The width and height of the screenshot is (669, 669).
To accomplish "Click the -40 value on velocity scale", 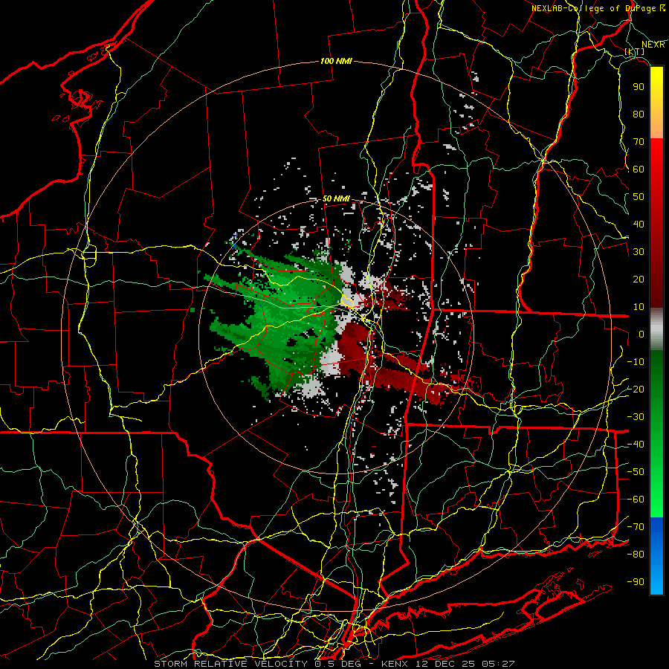I will pyautogui.click(x=636, y=445).
